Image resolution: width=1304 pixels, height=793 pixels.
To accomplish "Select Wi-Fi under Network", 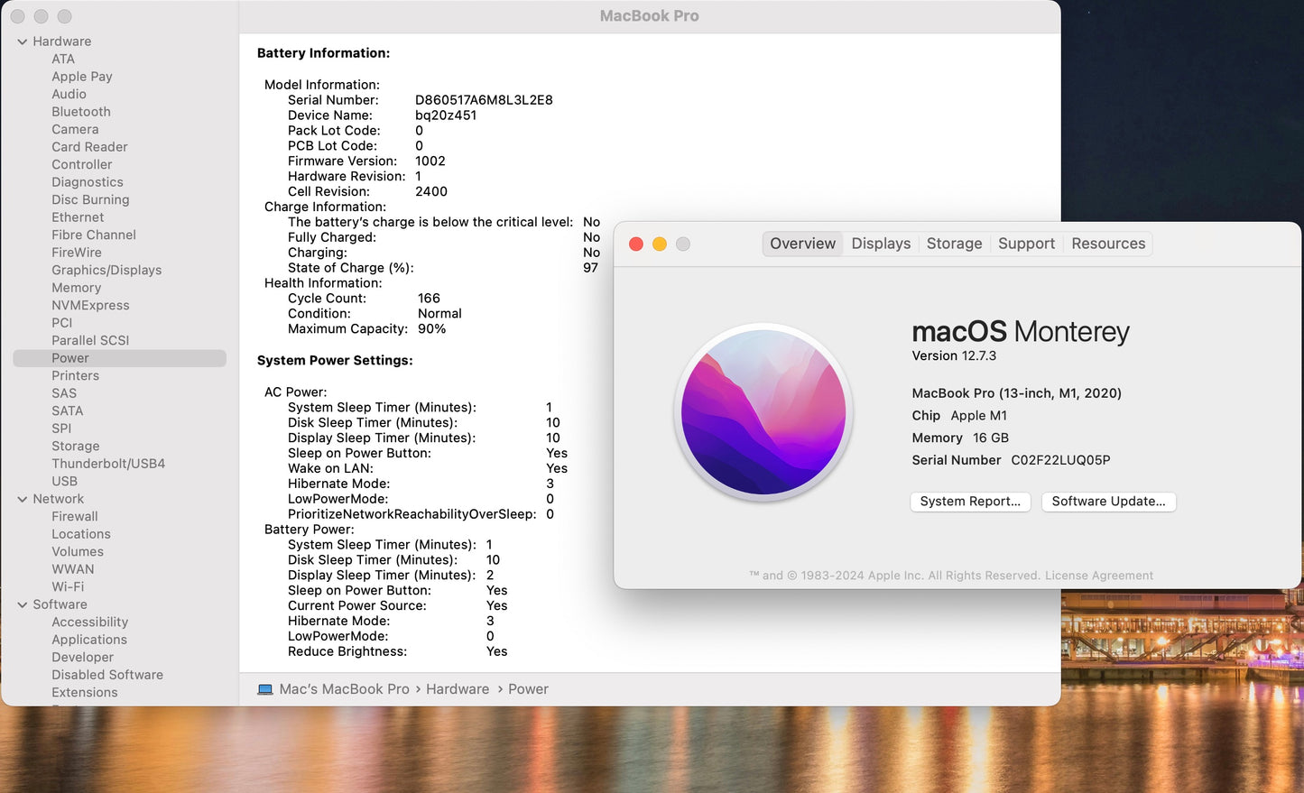I will pos(68,586).
